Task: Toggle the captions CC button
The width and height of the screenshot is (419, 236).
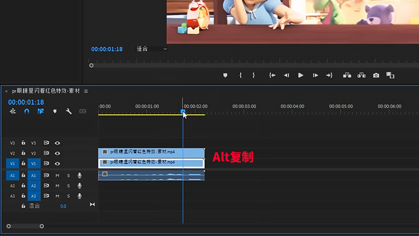Action: point(83,111)
